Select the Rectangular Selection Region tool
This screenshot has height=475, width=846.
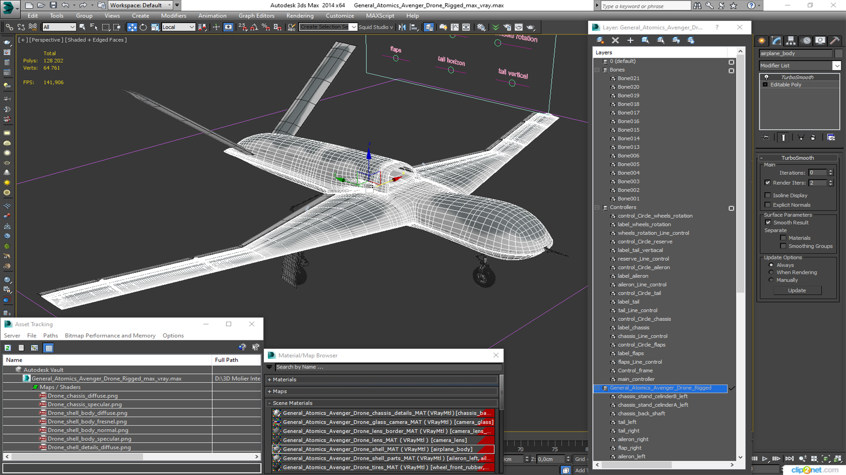pyautogui.click(x=106, y=27)
